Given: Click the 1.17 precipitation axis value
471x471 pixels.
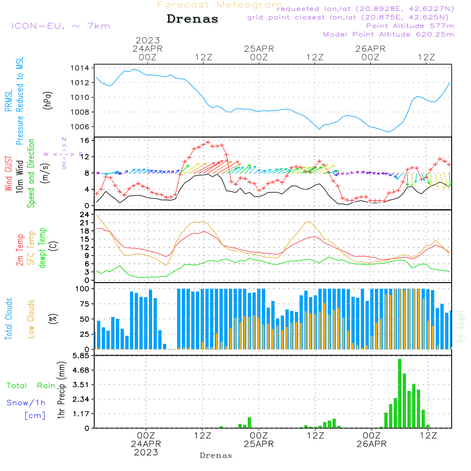Looking at the screenshot, I should (x=81, y=414).
